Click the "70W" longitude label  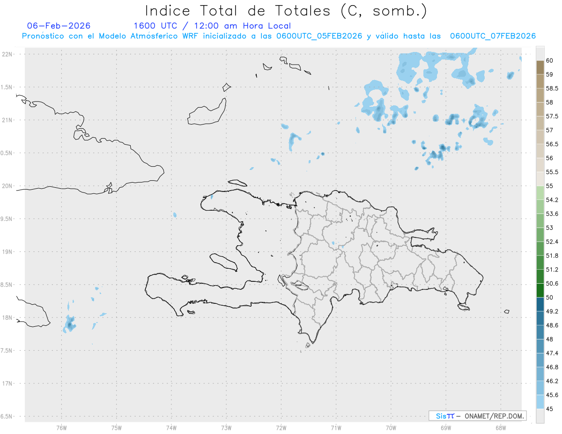pos(391,427)
